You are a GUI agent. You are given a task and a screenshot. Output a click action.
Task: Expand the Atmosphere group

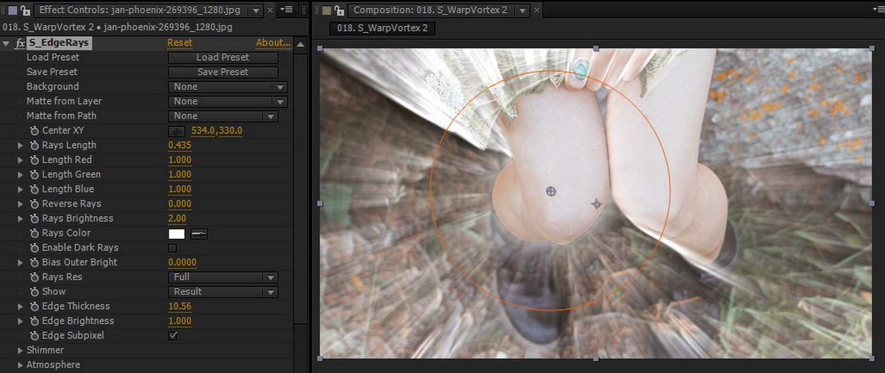[x=21, y=365]
